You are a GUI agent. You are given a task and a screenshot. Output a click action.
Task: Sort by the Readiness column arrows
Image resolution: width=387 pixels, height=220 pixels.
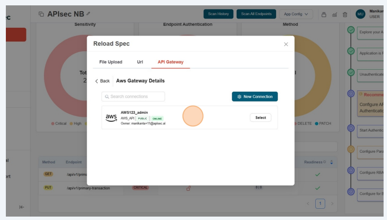click(x=331, y=162)
